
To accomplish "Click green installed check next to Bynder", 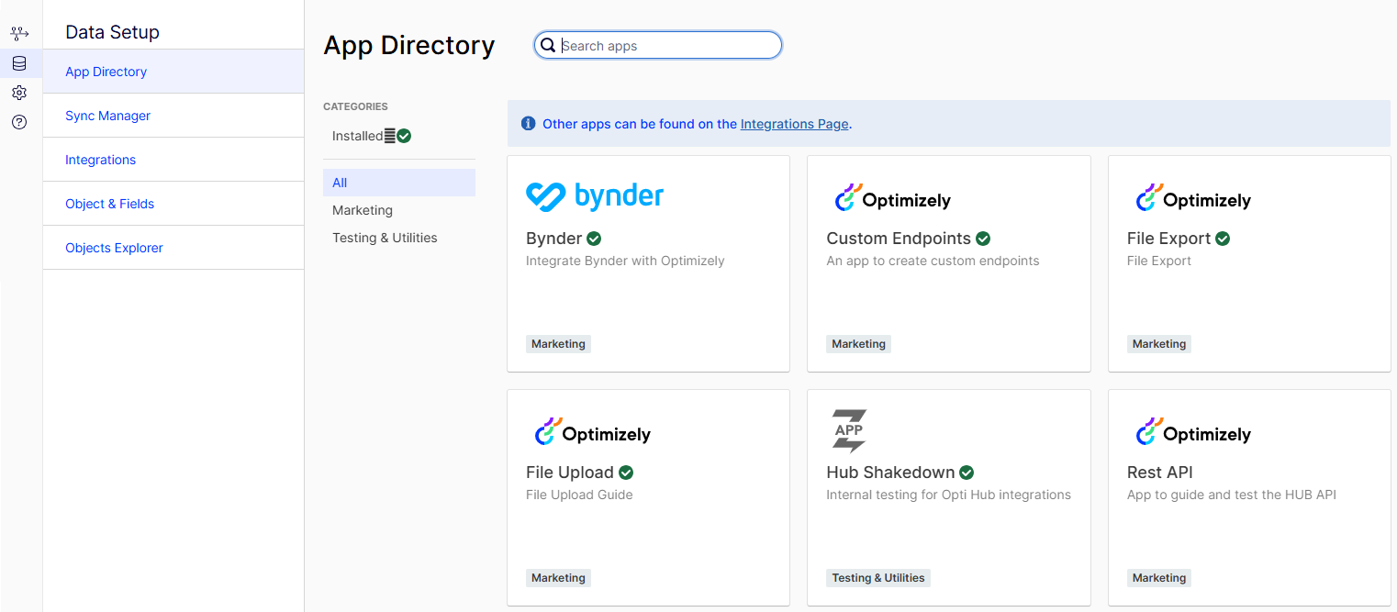I will 594,239.
